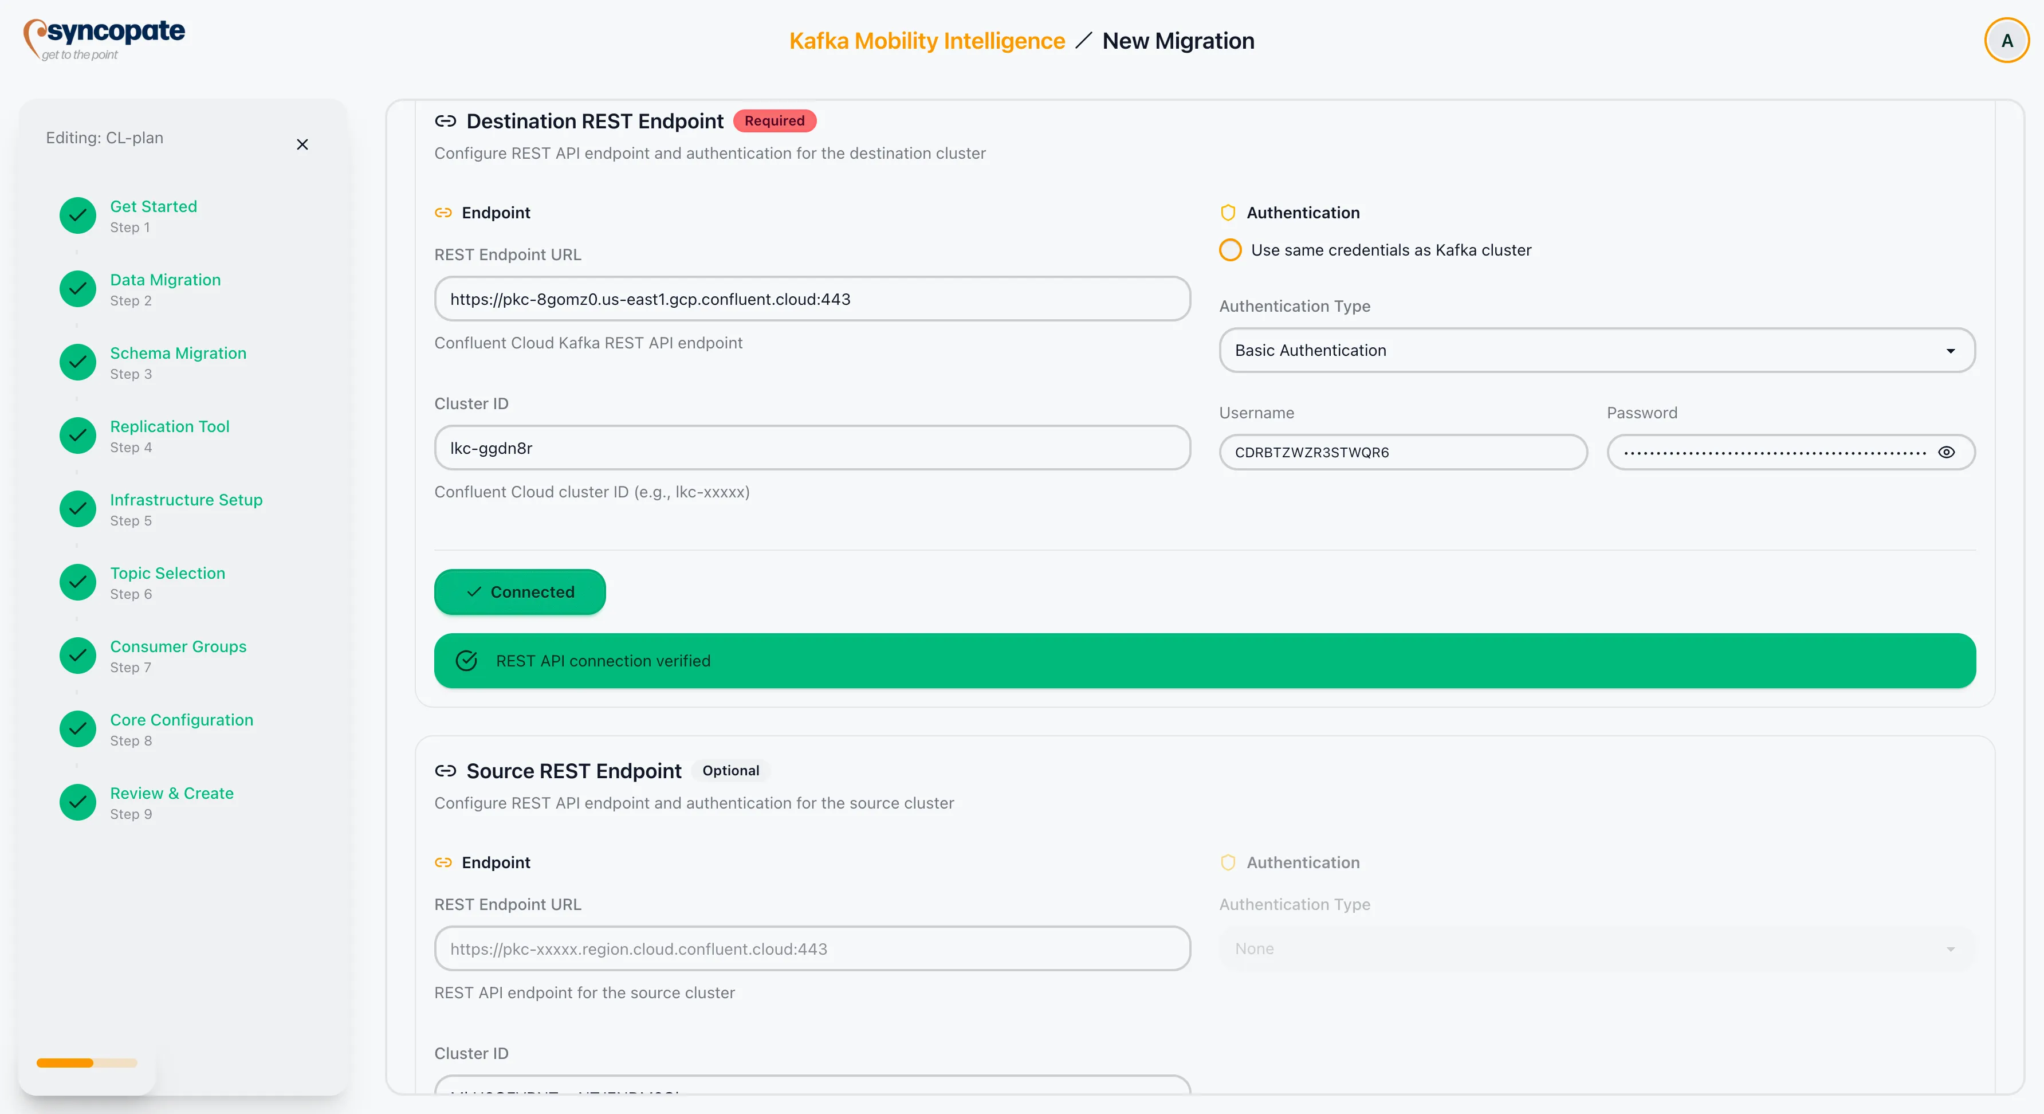Viewport: 2044px width, 1114px height.
Task: Open the Basic Authentication type dropdown
Action: point(1597,351)
